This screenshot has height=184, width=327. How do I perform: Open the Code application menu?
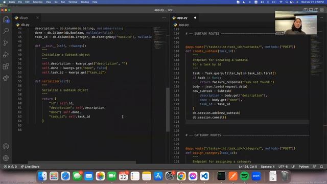12,2
